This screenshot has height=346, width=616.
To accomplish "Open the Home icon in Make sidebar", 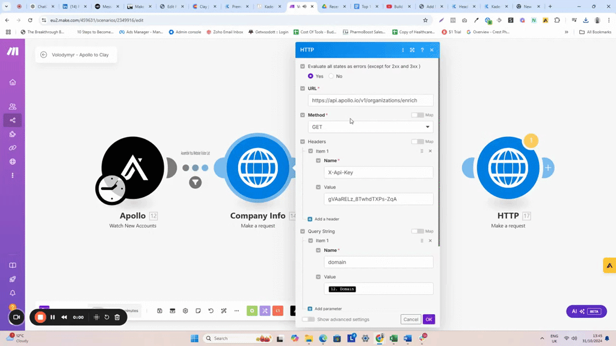I will pos(13,82).
